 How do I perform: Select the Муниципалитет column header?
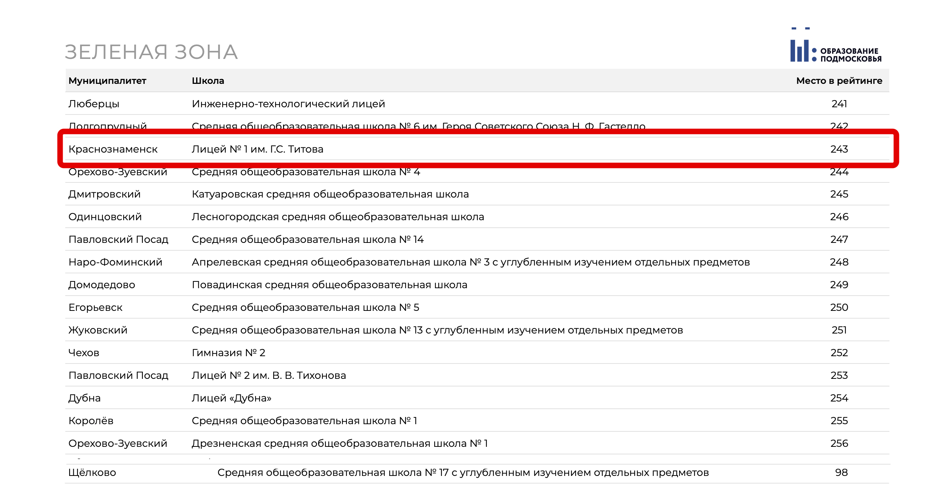click(107, 81)
